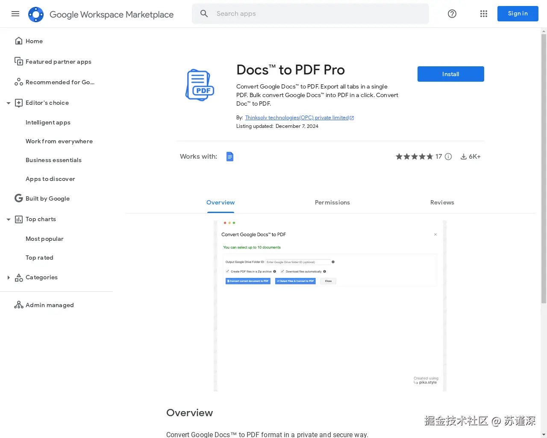Open the Reviews tab
The image size is (547, 438).
442,202
